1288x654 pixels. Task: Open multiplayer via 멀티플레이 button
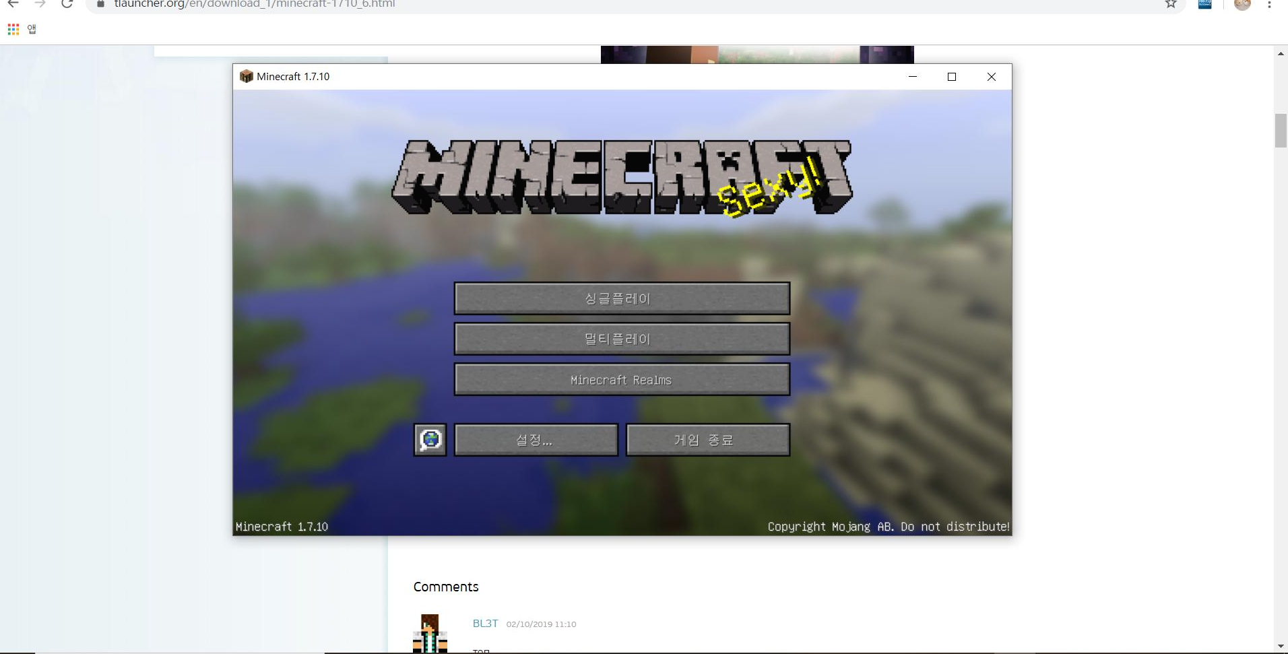(622, 339)
